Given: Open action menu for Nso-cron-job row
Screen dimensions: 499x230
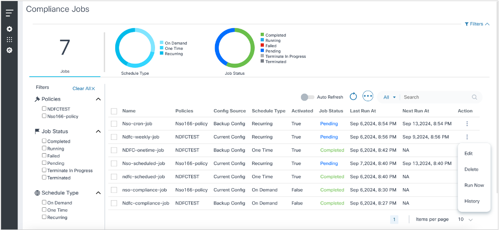Looking at the screenshot, I should coord(467,123).
